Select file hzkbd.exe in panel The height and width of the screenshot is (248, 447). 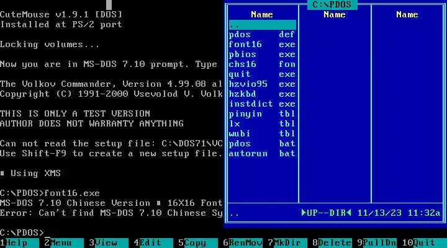(x=262, y=94)
